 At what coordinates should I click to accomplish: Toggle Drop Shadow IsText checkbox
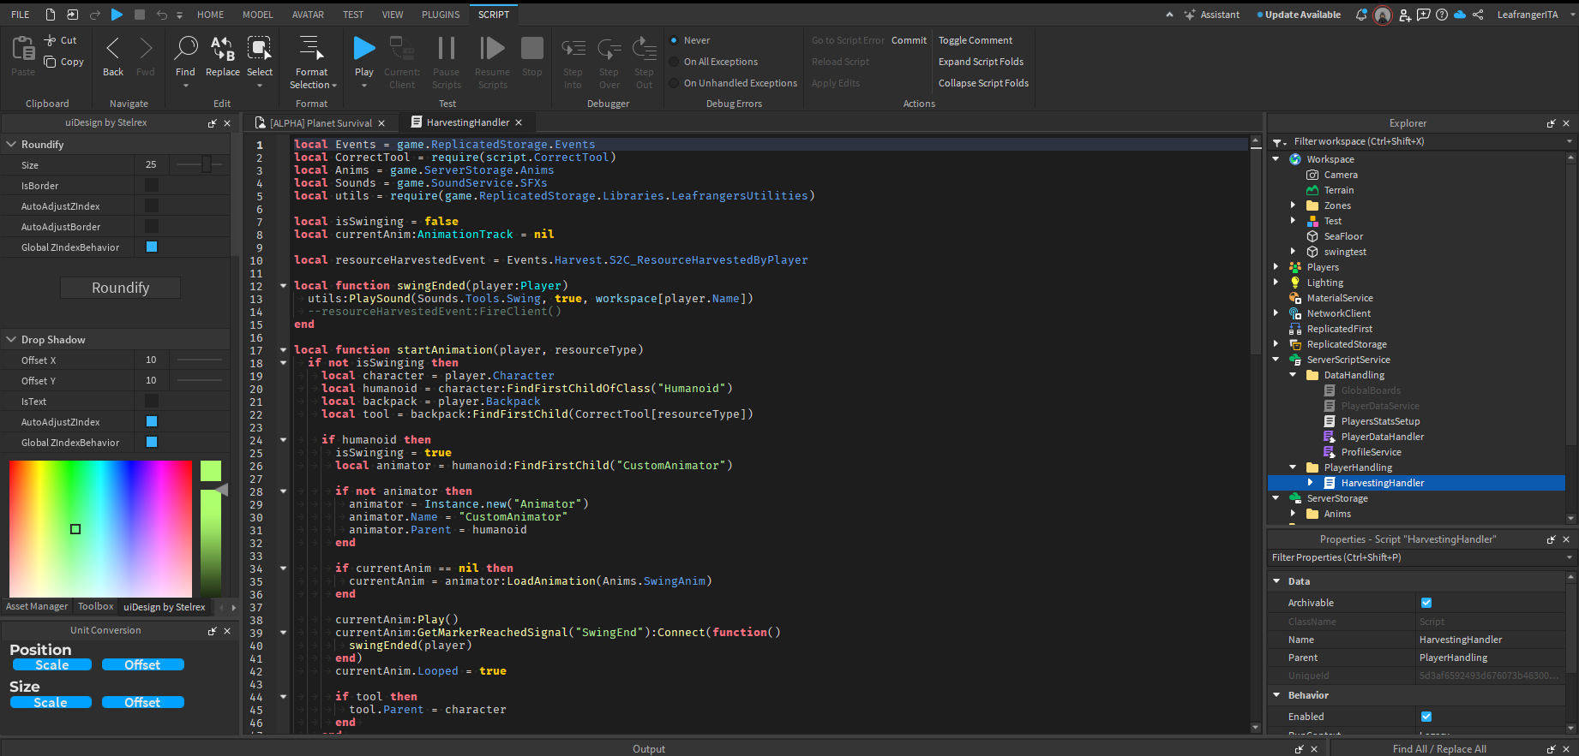[152, 401]
